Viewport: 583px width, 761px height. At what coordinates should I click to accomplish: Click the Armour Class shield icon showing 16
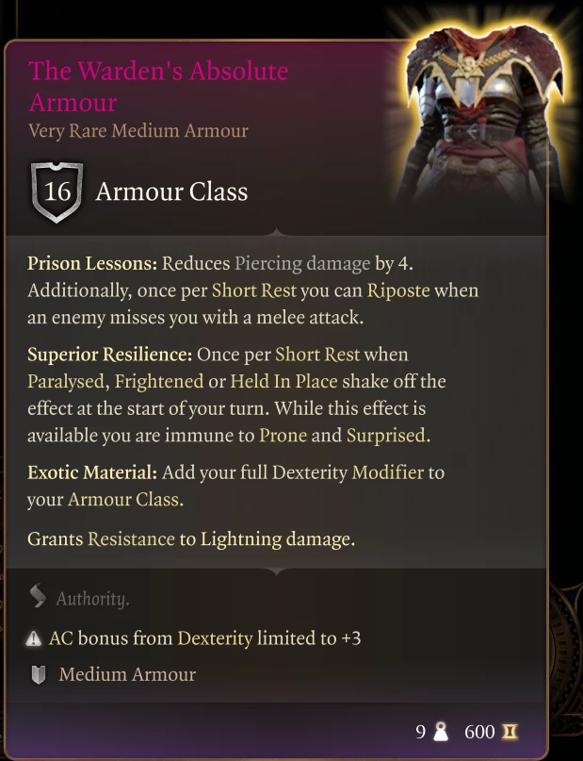(57, 191)
